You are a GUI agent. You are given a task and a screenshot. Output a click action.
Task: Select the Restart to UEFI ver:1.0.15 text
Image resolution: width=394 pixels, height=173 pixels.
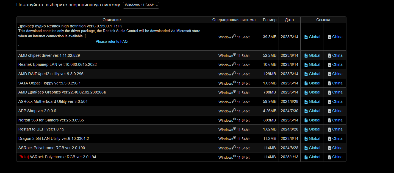click(x=41, y=129)
